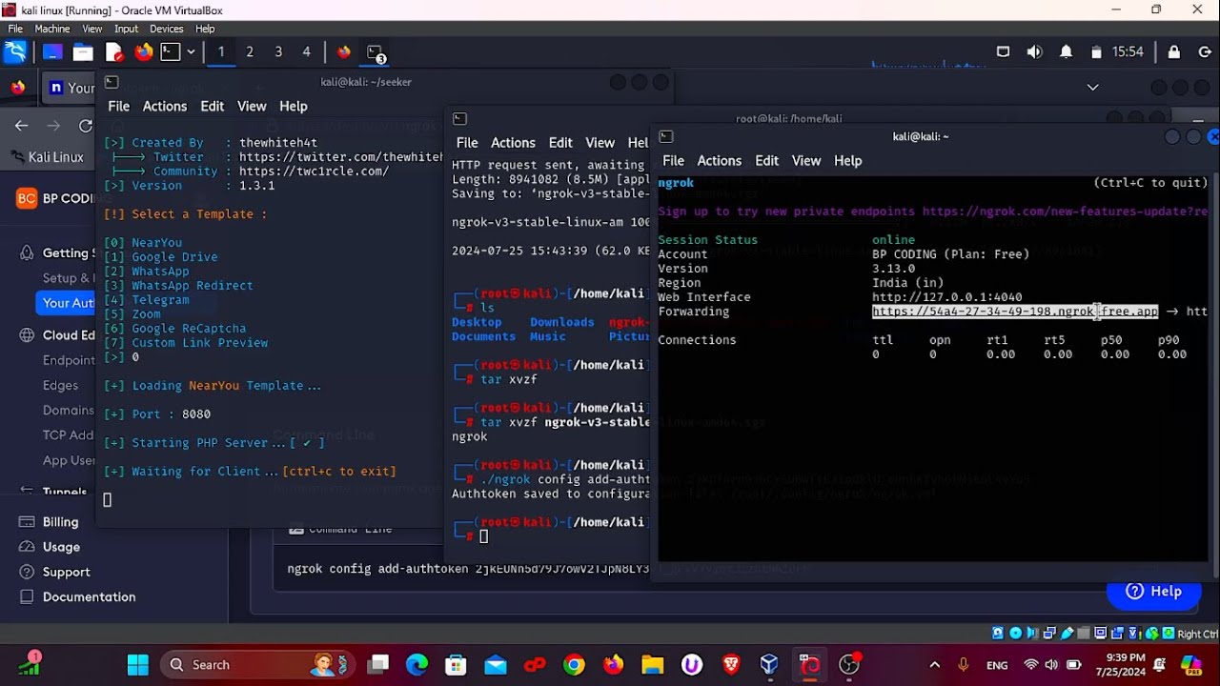This screenshot has width=1220, height=686.
Task: Open File Explorer from the Windows taskbar
Action: 652,665
